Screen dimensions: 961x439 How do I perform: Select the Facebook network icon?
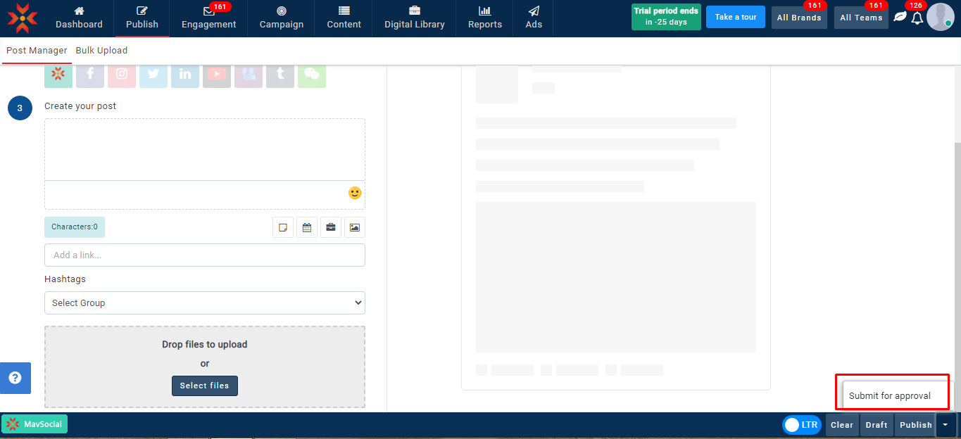coord(90,74)
